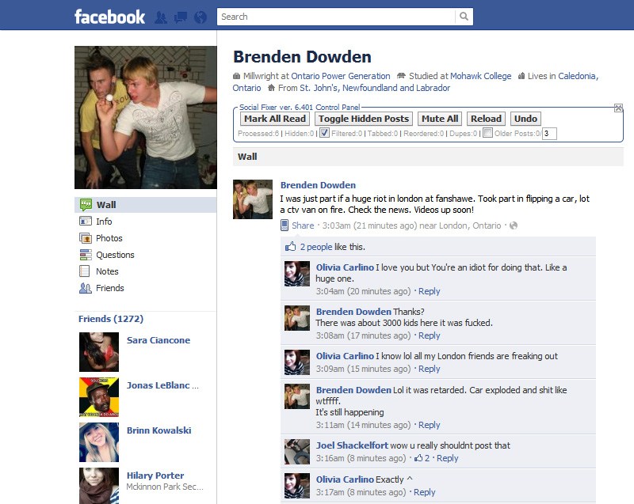Focus the Facebook search field
The image size is (634, 504).
point(336,17)
